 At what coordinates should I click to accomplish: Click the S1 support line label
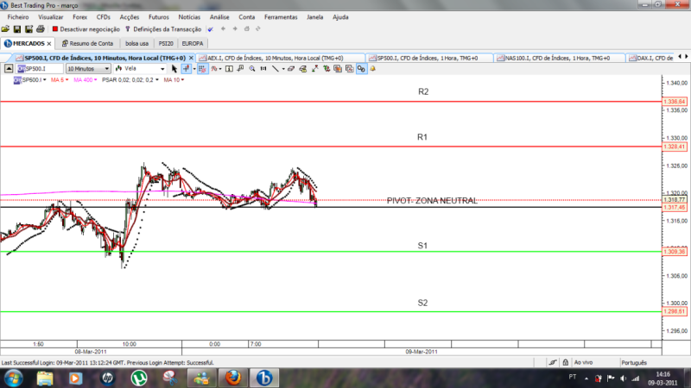click(x=422, y=246)
